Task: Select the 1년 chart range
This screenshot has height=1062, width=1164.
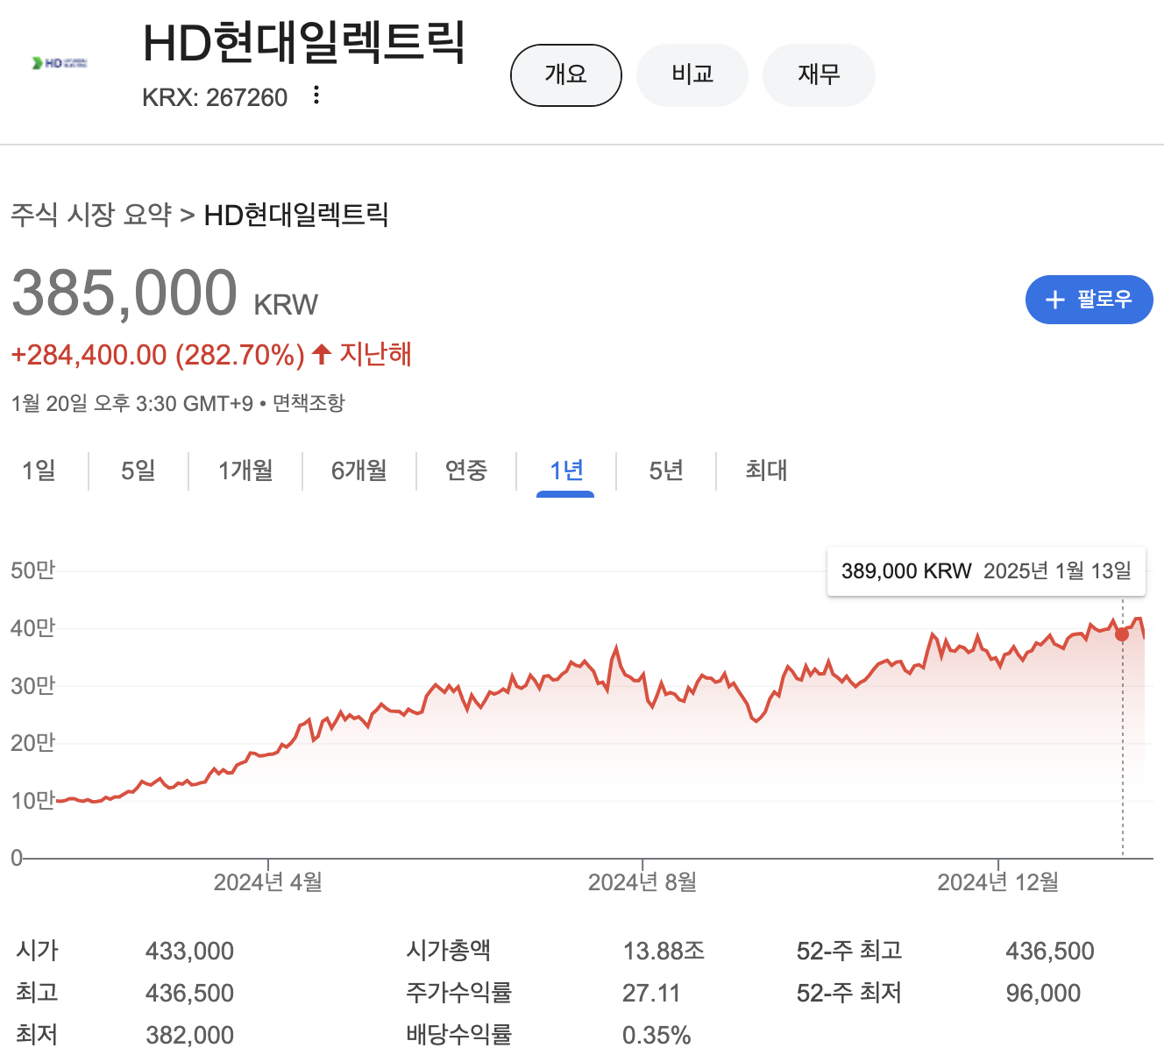Action: 566,471
